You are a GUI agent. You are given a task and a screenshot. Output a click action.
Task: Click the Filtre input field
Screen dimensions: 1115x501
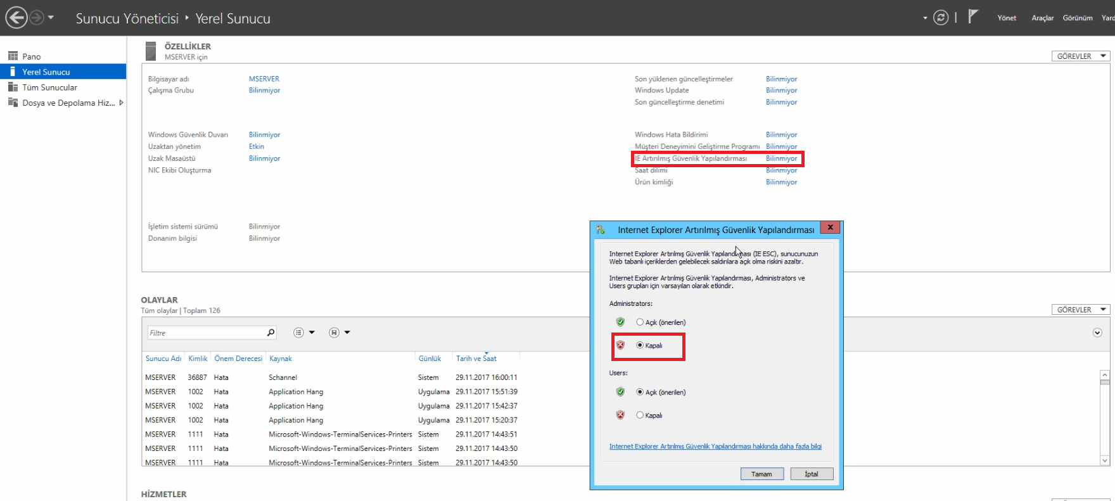tap(206, 333)
